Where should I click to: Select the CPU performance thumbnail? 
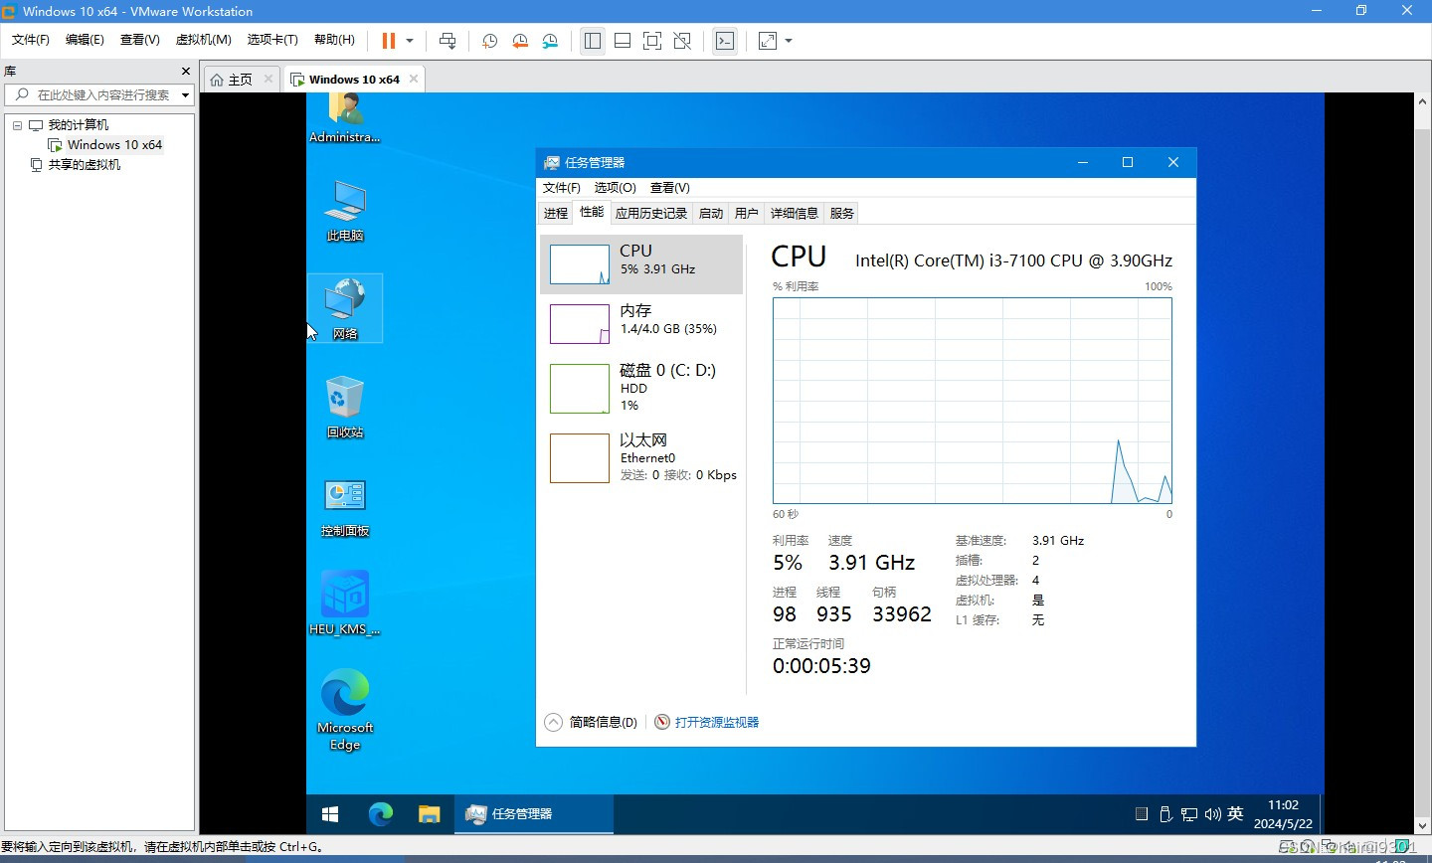pyautogui.click(x=641, y=264)
